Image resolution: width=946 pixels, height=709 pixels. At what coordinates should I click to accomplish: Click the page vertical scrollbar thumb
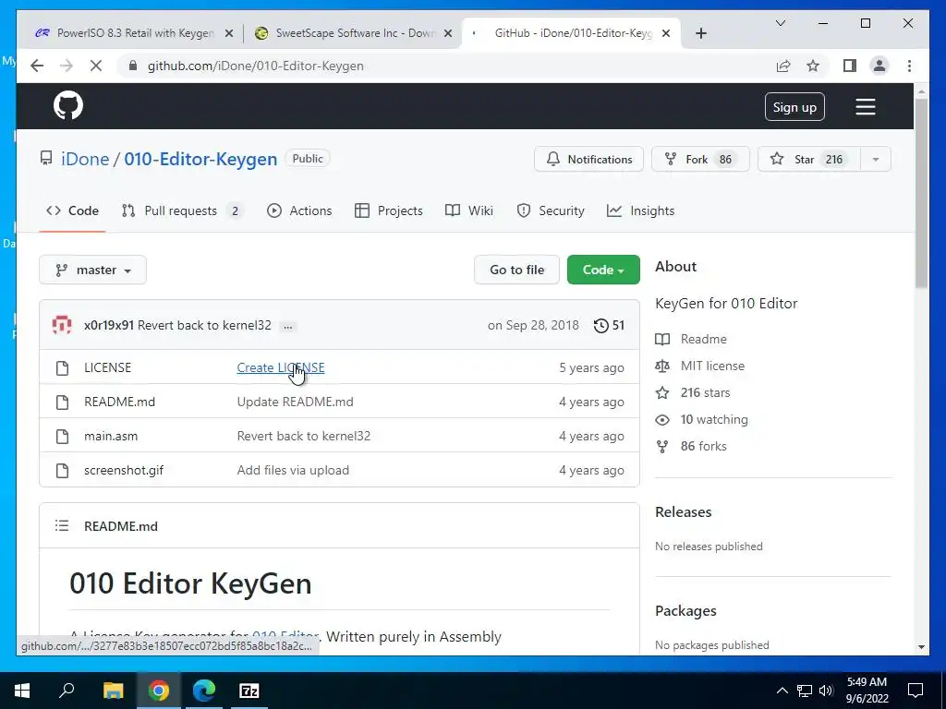tap(921, 193)
